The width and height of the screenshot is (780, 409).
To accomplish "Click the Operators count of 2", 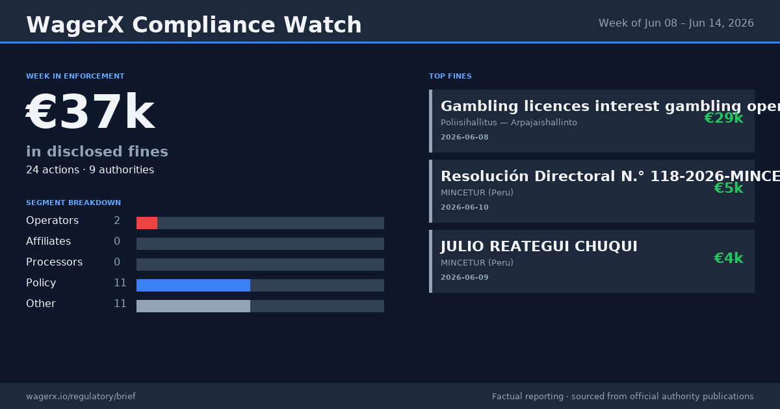I will coord(117,221).
